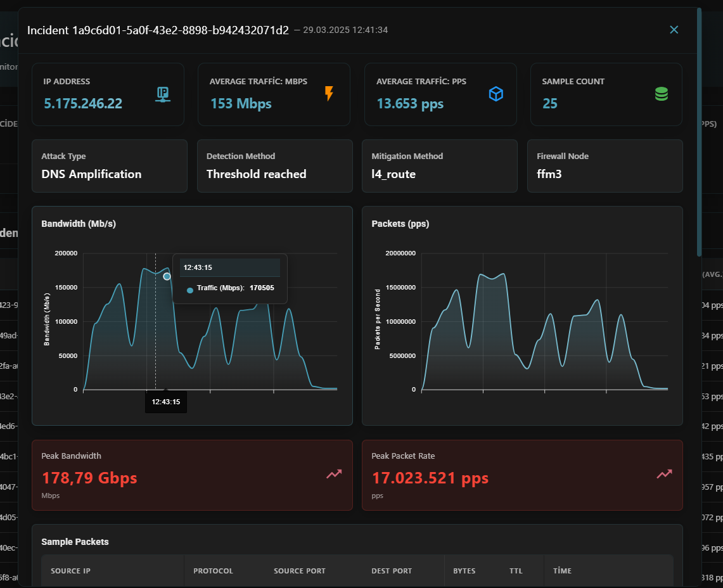
Task: Click the Peak Bandwidth trending-up icon
Action: pyautogui.click(x=335, y=474)
